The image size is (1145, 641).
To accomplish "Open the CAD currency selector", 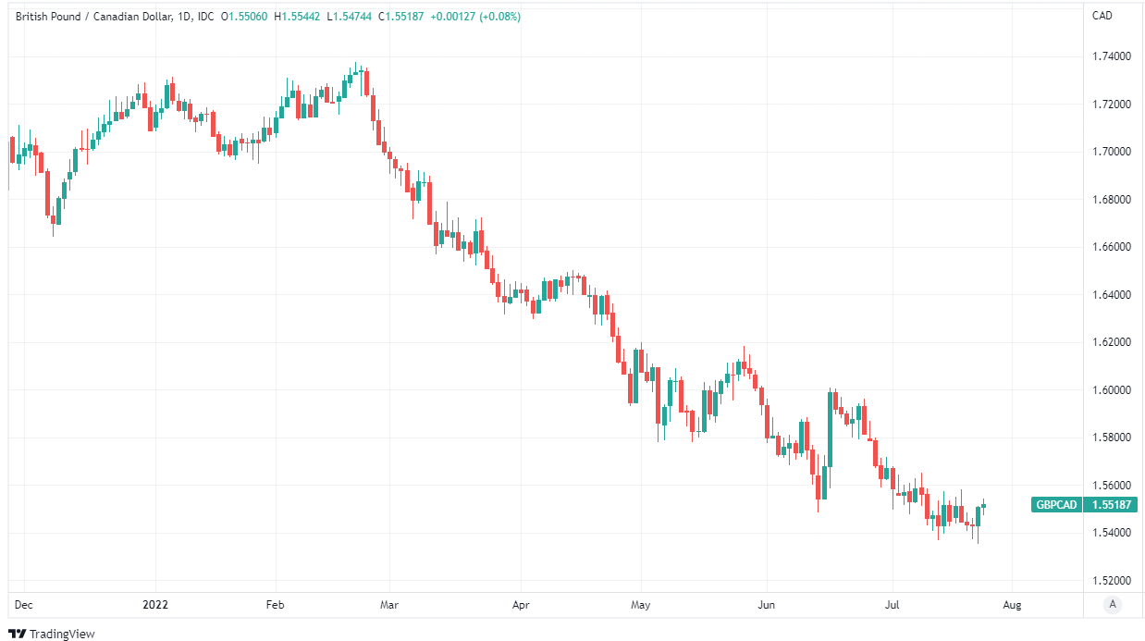I will point(1102,16).
